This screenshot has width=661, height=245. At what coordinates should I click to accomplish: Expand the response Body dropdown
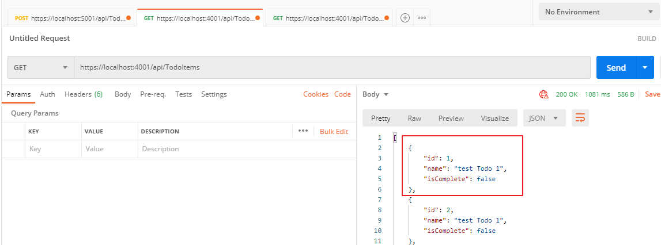tap(376, 94)
